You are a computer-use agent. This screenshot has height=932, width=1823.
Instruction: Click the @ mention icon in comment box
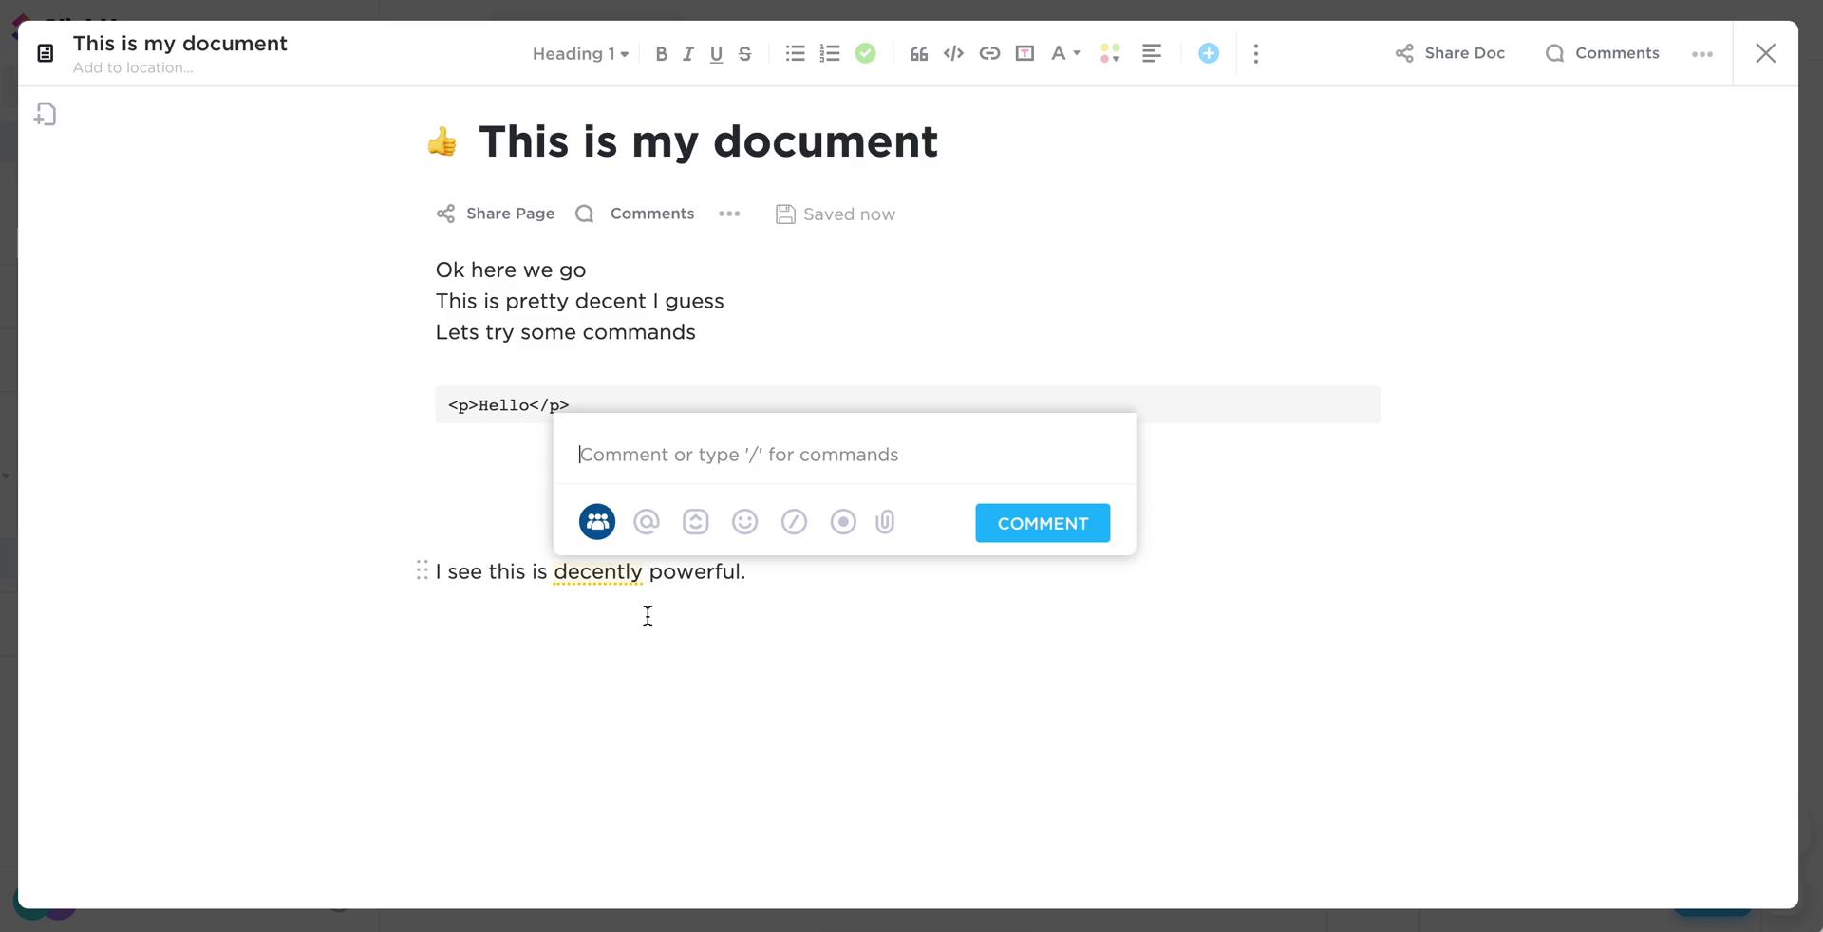point(647,522)
